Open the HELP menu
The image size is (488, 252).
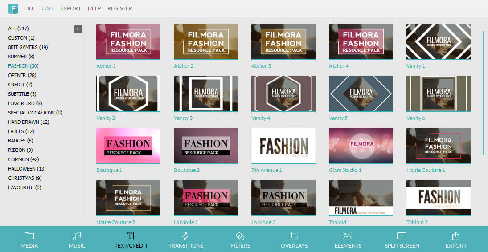click(x=94, y=8)
